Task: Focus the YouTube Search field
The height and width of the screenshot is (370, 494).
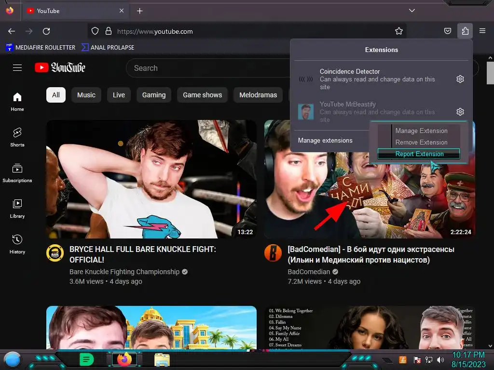Action: pos(208,68)
